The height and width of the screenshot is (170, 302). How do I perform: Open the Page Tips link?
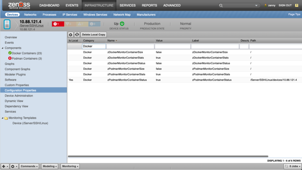(294, 14)
